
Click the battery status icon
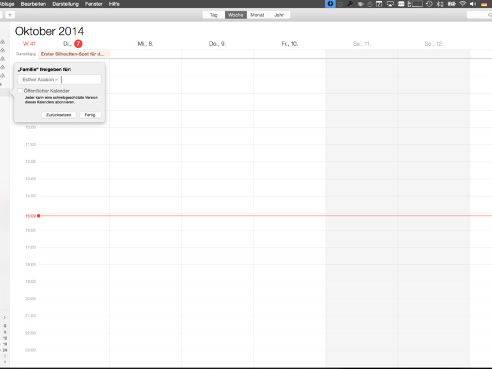(x=452, y=4)
